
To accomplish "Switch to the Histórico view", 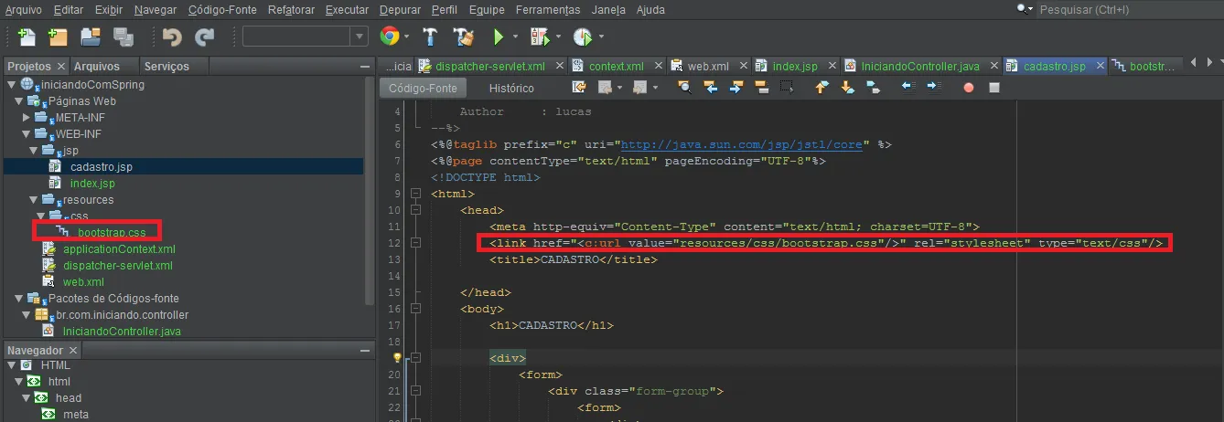I will click(511, 89).
